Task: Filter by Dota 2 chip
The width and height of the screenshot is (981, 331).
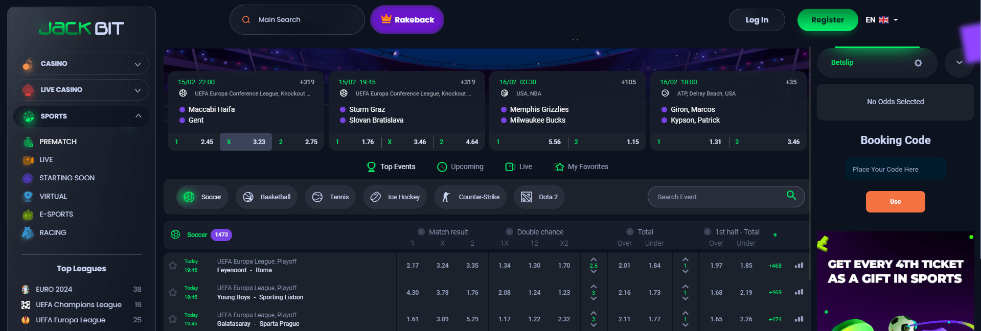Action: pos(539,197)
